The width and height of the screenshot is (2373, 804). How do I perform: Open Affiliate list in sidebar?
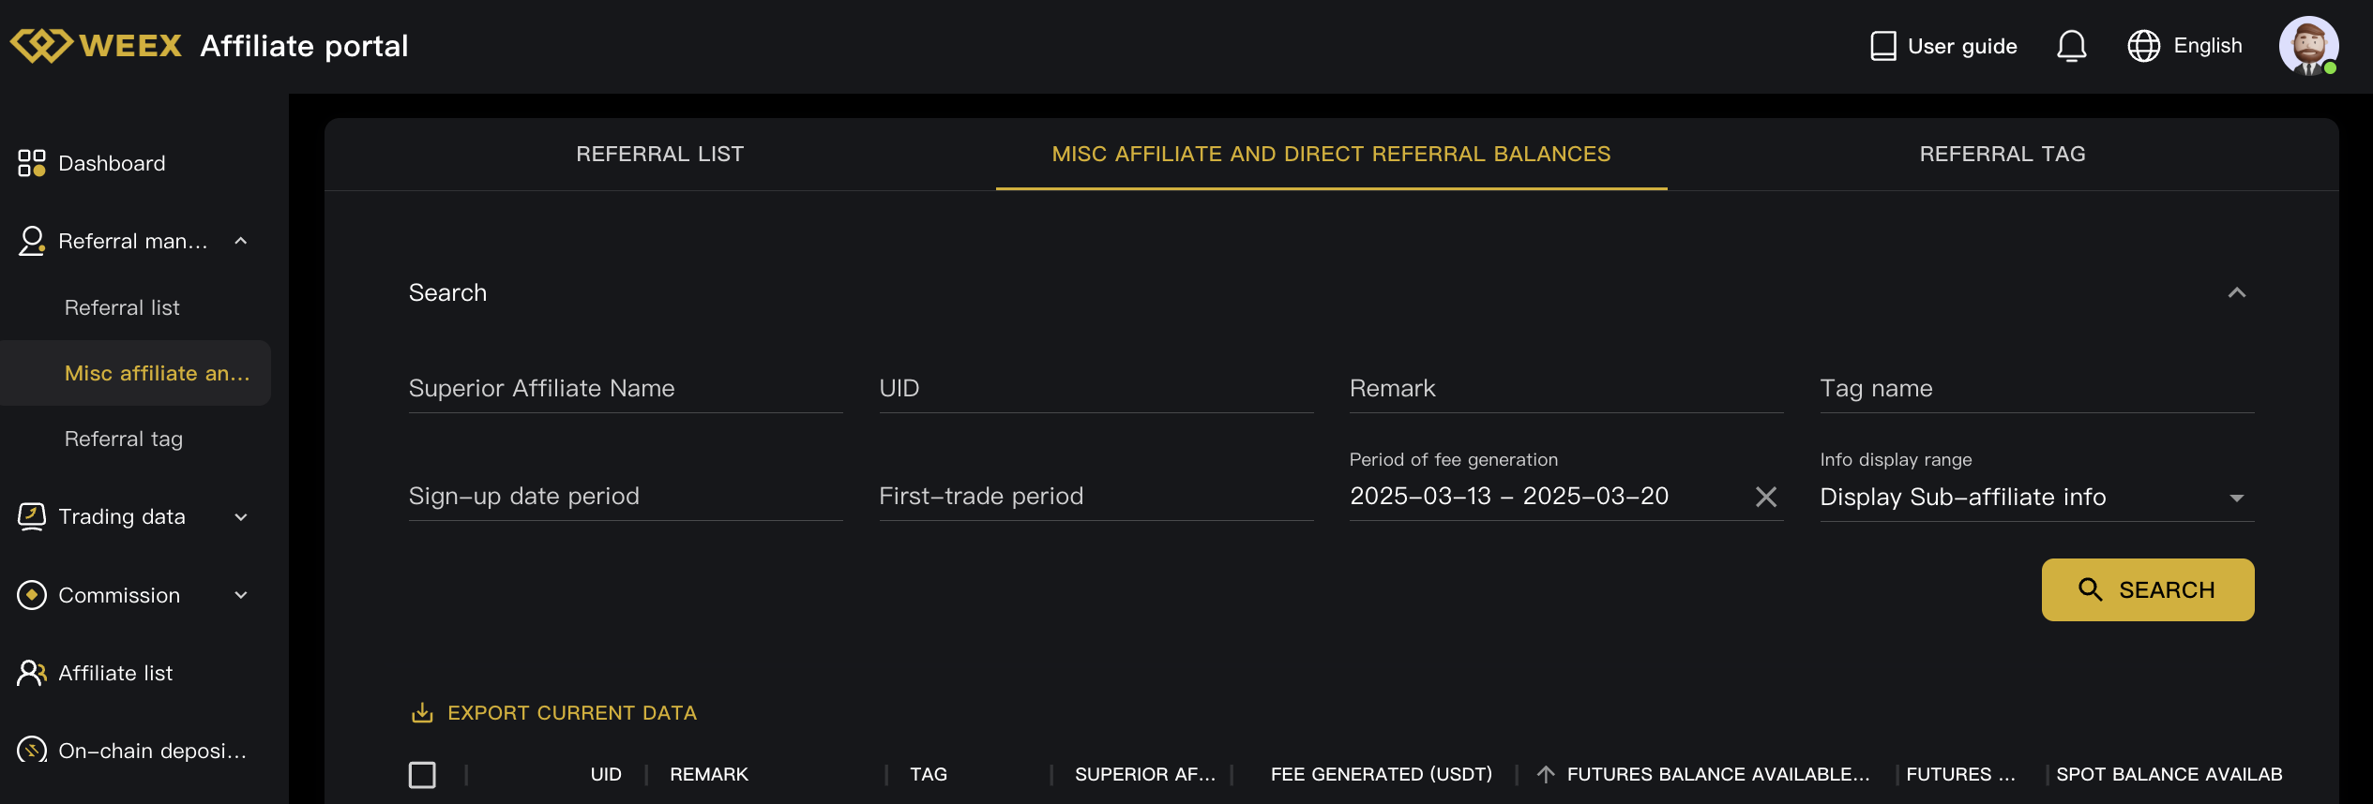(115, 673)
